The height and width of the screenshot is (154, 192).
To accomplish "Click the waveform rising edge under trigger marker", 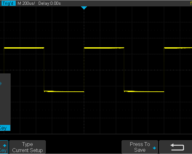I will 84,70.
